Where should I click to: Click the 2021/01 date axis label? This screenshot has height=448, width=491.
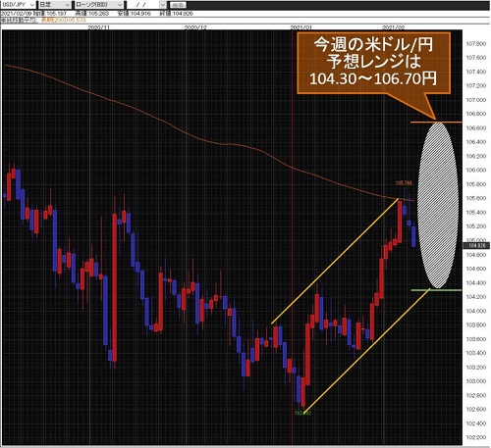pyautogui.click(x=300, y=27)
